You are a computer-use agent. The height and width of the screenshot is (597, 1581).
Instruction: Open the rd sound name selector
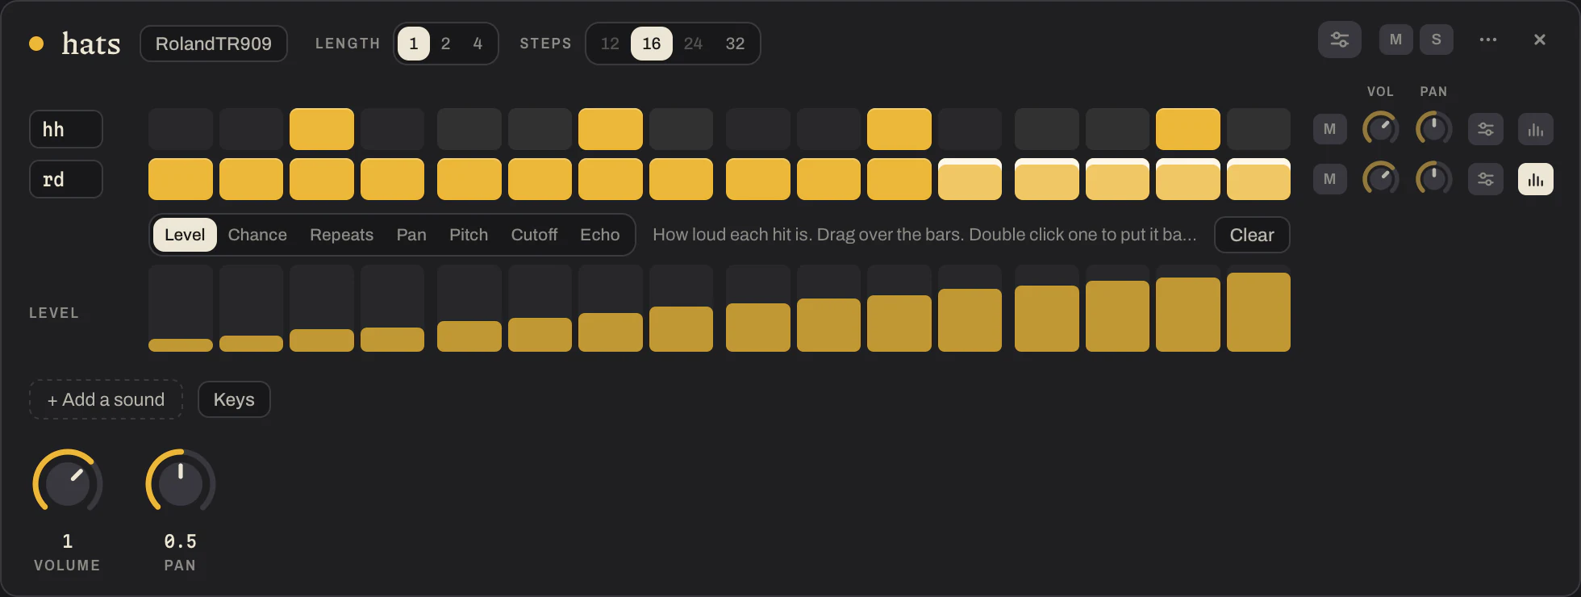(x=66, y=179)
